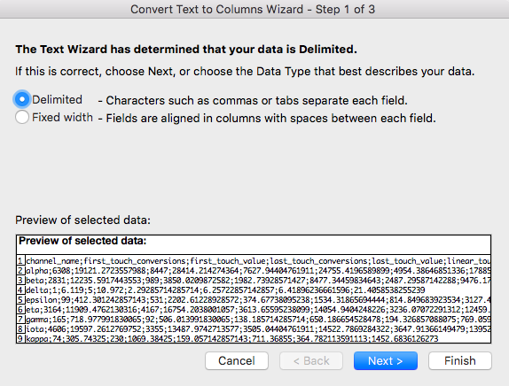This screenshot has width=509, height=386.
Task: Select the delta data row in preview
Action: (254, 289)
